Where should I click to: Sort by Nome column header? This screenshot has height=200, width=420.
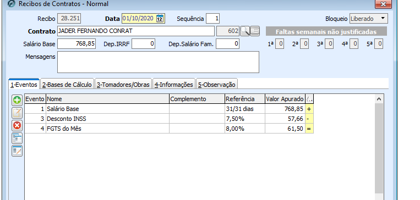click(x=107, y=99)
